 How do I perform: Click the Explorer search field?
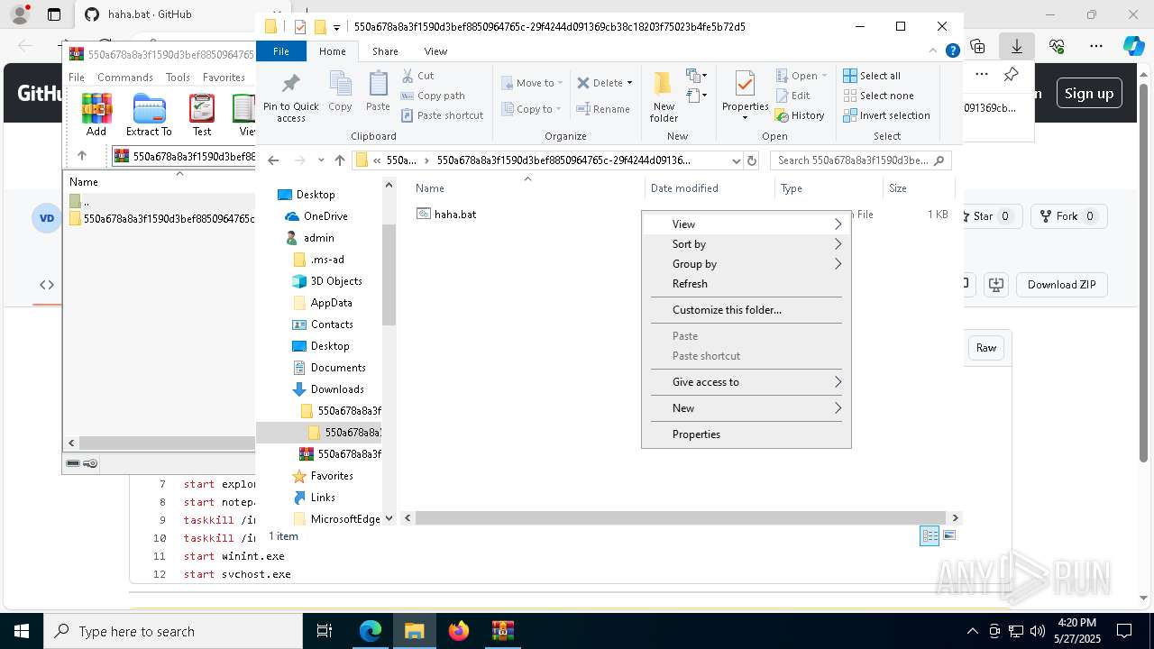860,160
